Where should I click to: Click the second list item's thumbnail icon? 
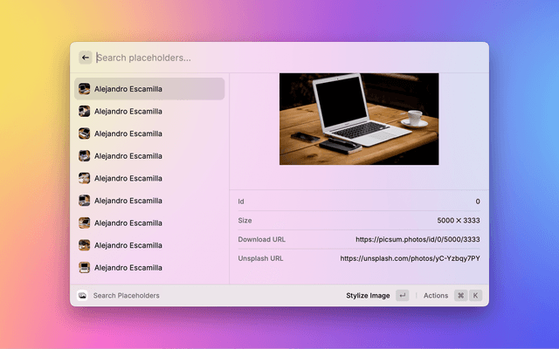pyautogui.click(x=84, y=111)
